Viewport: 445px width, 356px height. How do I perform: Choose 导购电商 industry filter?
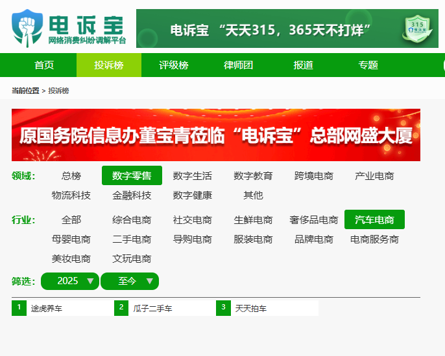pyautogui.click(x=193, y=239)
